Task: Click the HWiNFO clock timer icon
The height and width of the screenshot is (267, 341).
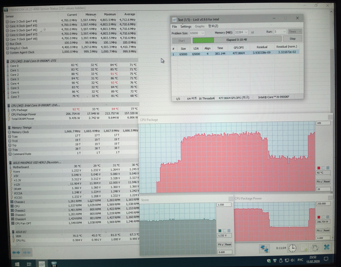Action: (x=292, y=248)
